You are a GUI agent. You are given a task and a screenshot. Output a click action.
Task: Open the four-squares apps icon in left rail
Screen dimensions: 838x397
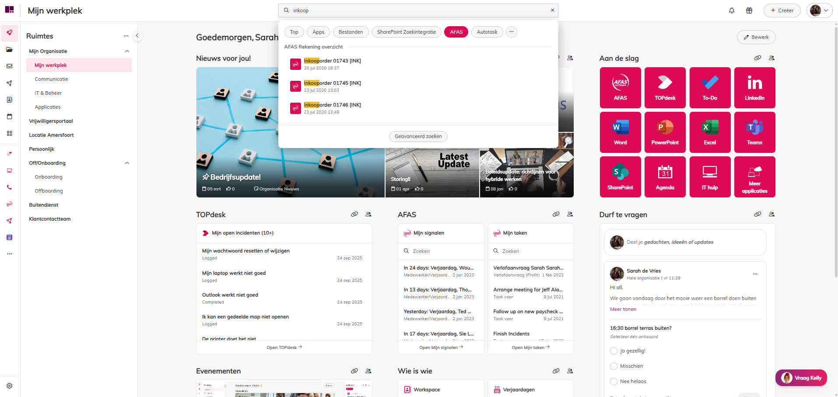click(x=9, y=133)
